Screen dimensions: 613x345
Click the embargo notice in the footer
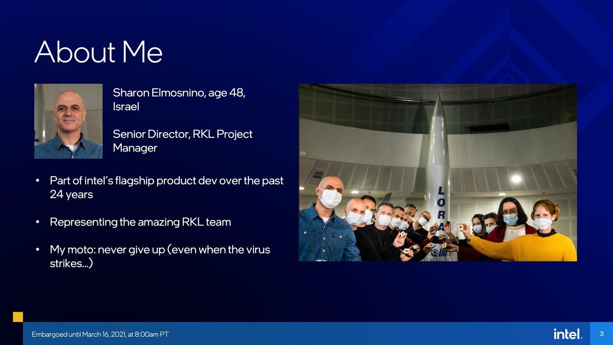(100, 334)
